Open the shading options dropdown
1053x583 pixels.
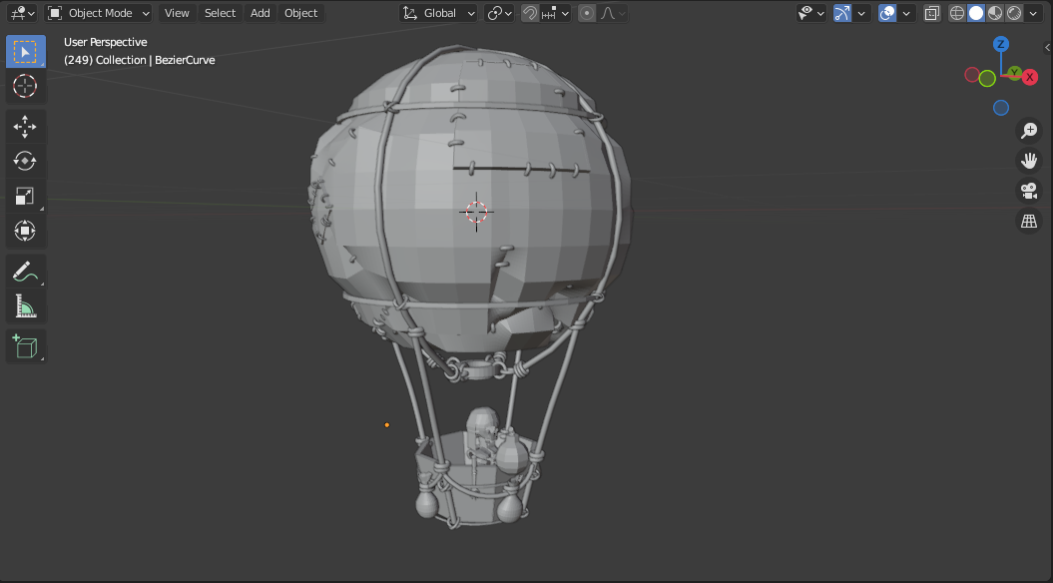click(1033, 13)
